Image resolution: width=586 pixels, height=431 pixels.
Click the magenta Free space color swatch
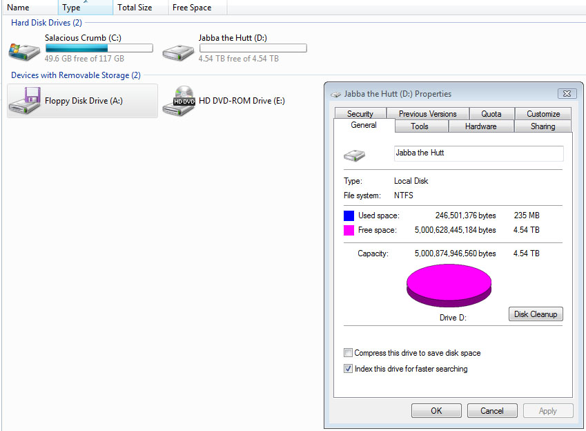pyautogui.click(x=349, y=230)
